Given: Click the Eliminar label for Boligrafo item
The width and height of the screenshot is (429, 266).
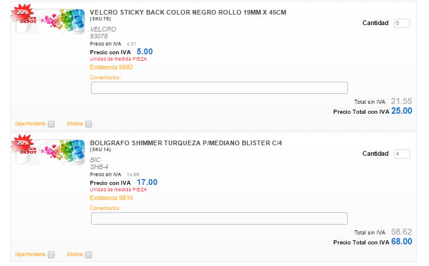Looking at the screenshot, I should (x=75, y=254).
